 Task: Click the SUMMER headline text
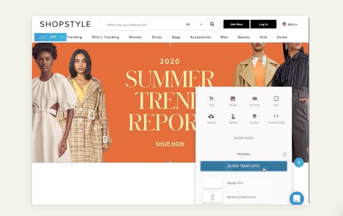click(170, 79)
